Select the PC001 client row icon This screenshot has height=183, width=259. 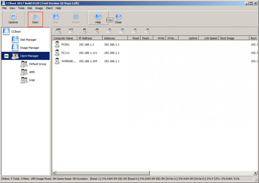[x=57, y=44]
